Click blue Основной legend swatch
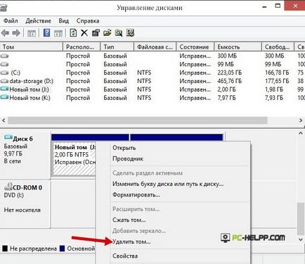 [62, 249]
